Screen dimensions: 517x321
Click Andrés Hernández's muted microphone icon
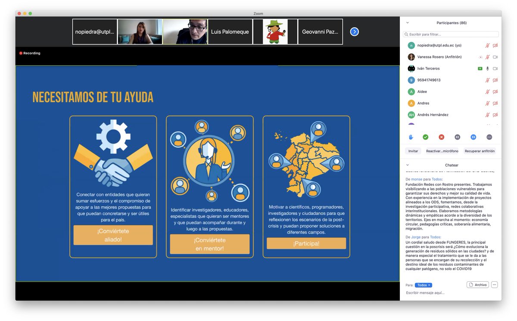tap(488, 115)
